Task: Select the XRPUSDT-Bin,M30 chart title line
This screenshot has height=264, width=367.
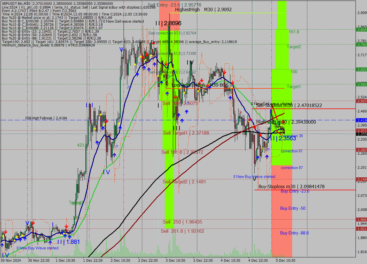Action: pyautogui.click(x=57, y=3)
